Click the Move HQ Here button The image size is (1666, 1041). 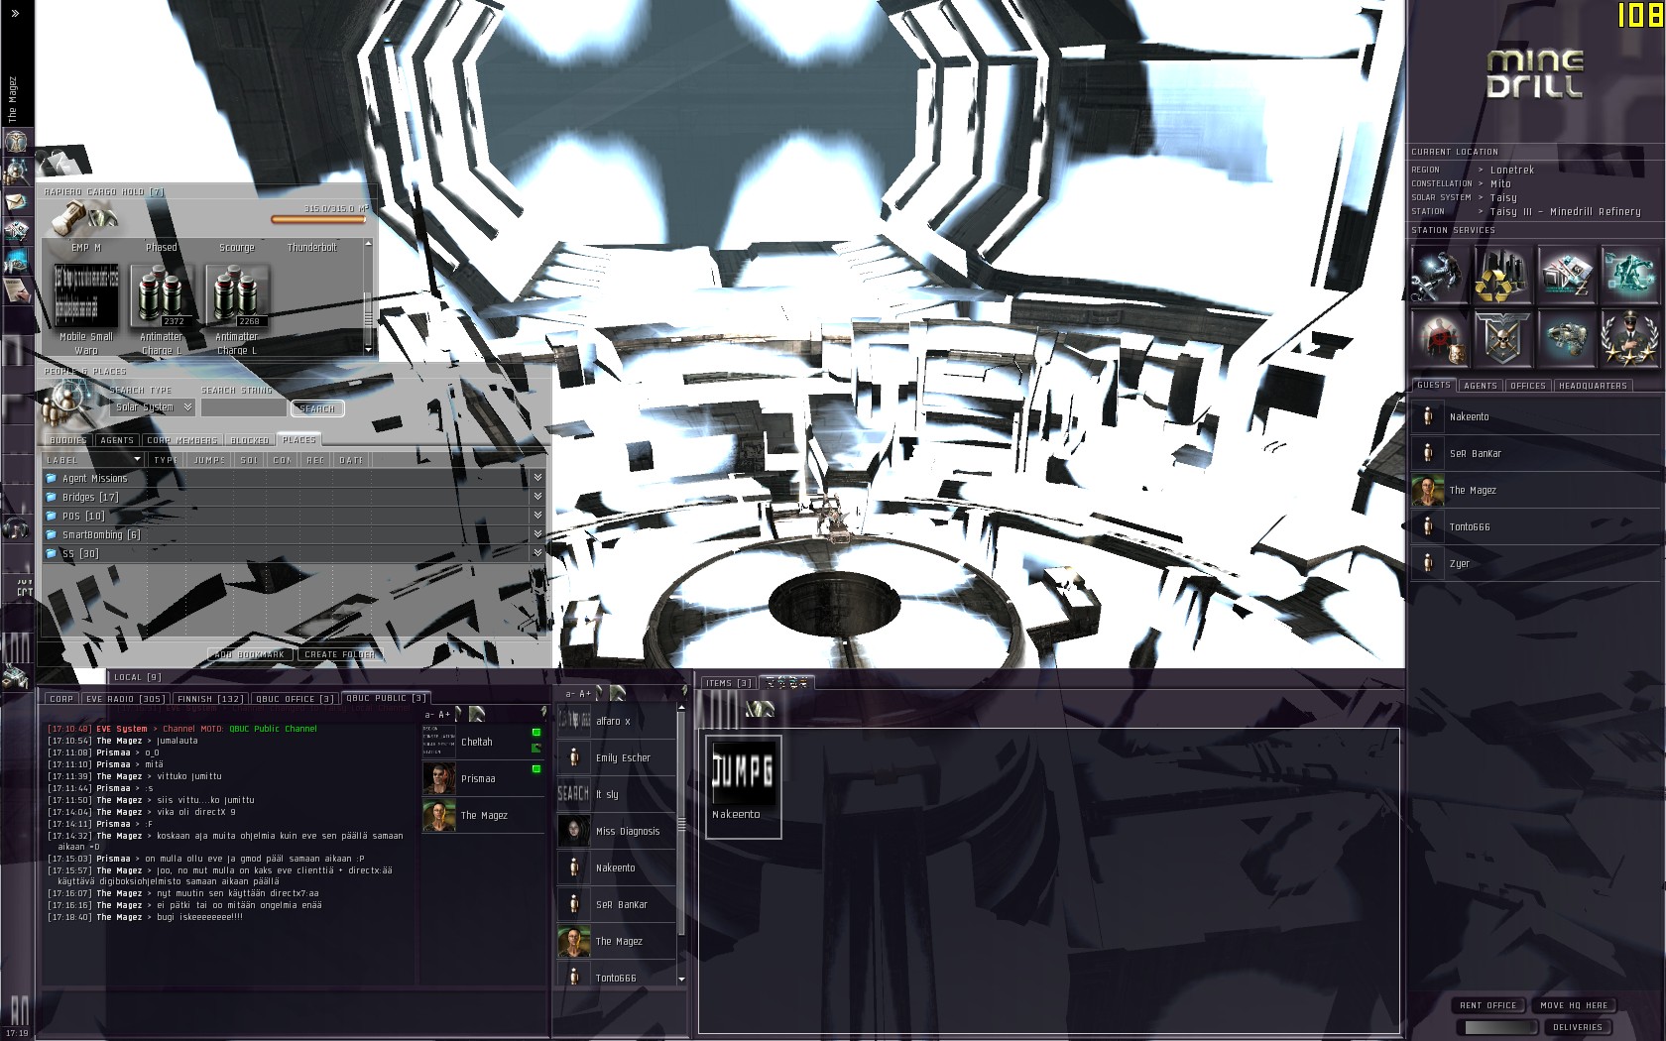[x=1574, y=1005]
